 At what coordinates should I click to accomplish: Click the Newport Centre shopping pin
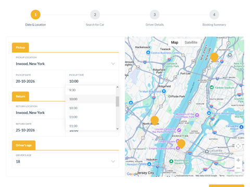tap(149, 164)
